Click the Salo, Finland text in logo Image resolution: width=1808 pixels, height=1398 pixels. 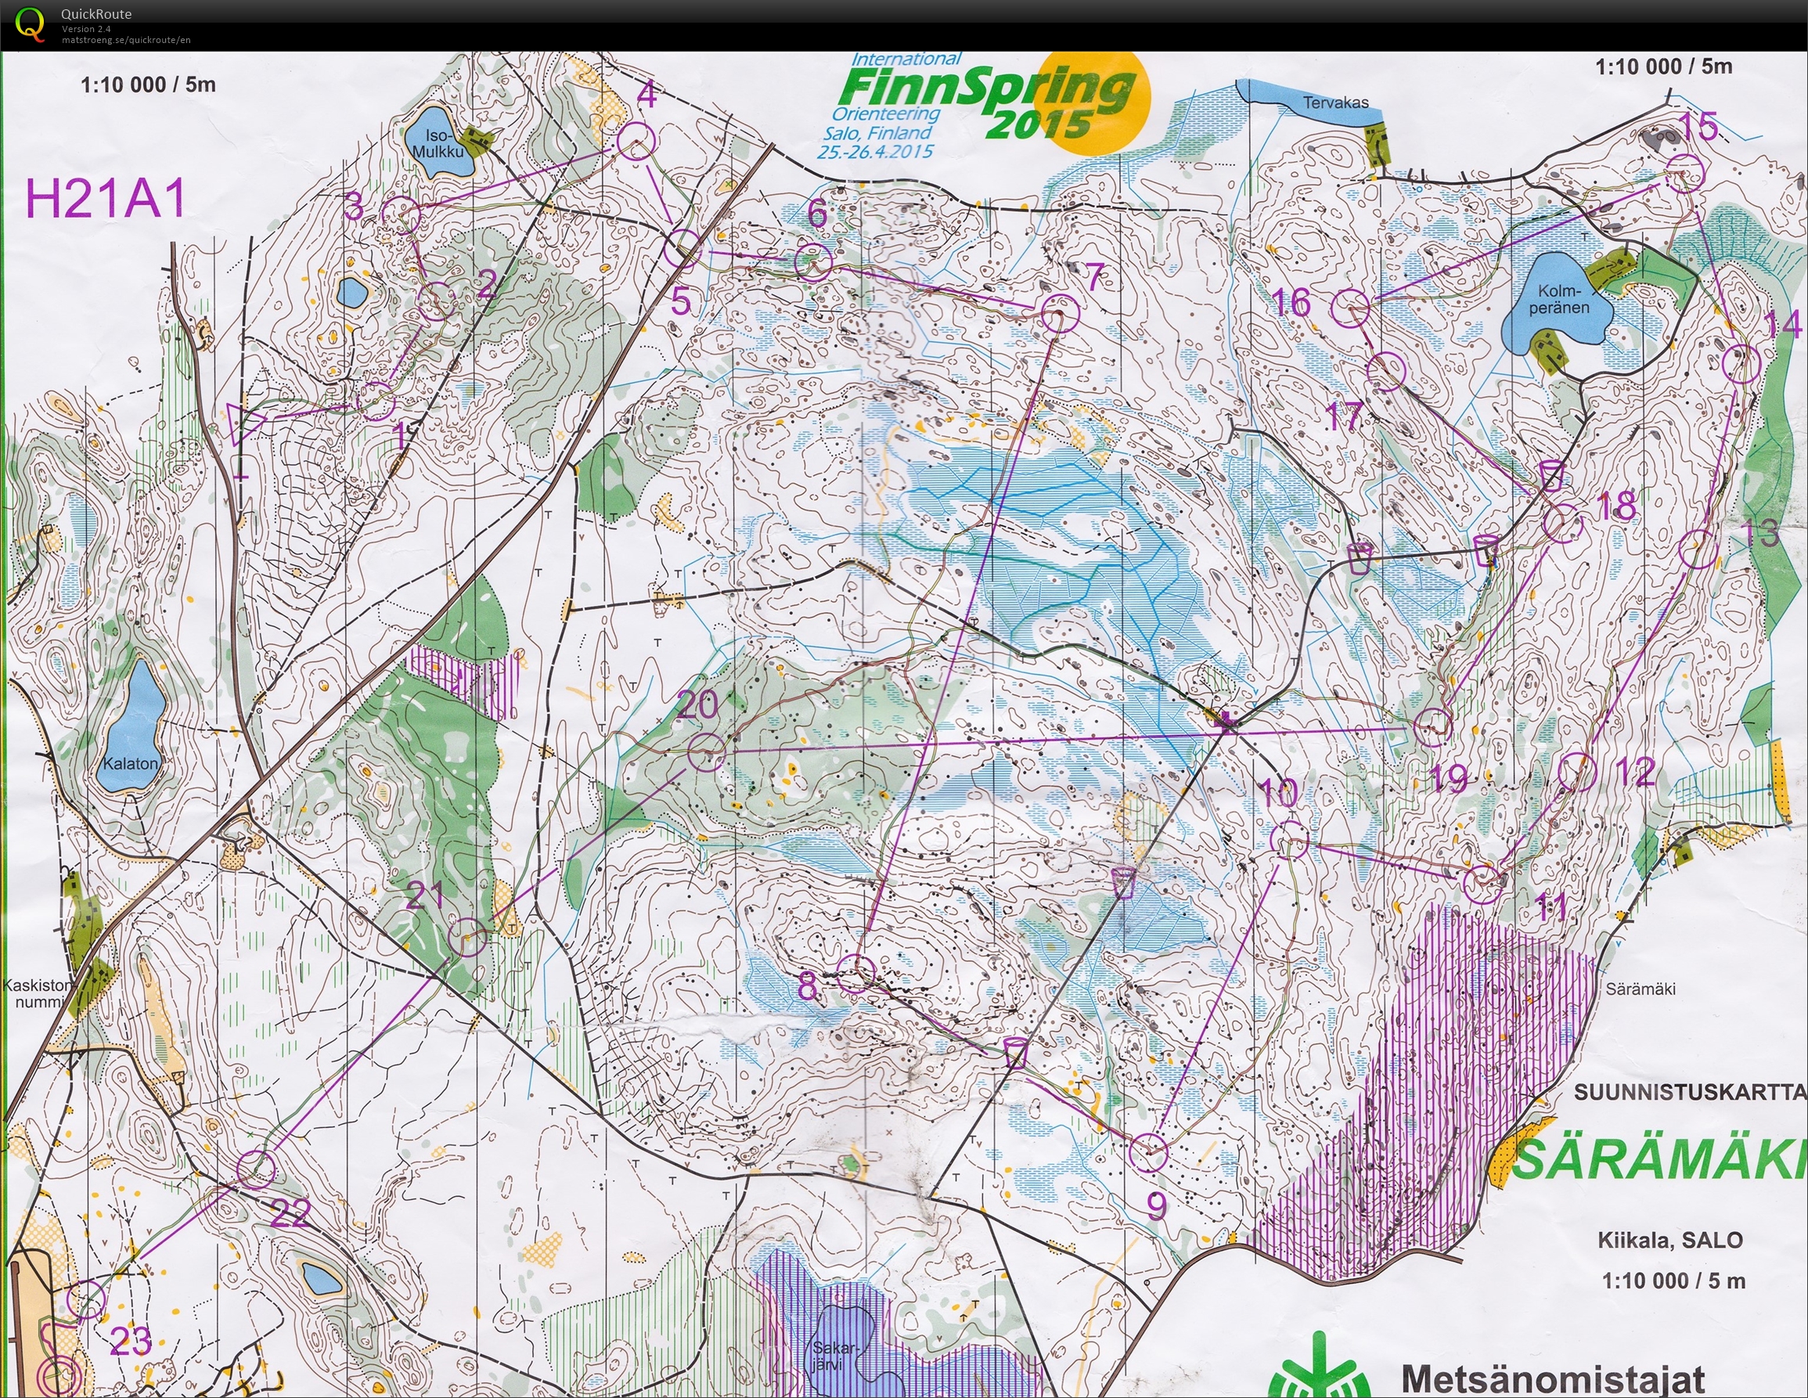[877, 132]
